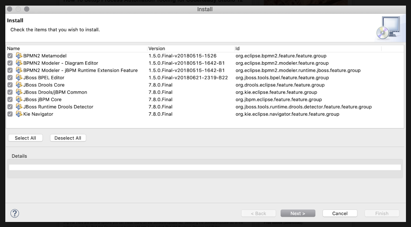Image resolution: width=411 pixels, height=227 pixels.
Task: Click the id org.jboss.tools.bpel.feature.feature.group
Action: point(282,77)
